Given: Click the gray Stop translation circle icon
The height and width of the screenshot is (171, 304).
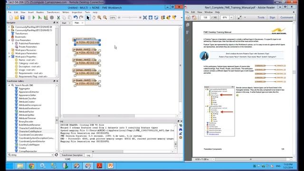Looking at the screenshot, I should 52,18.
